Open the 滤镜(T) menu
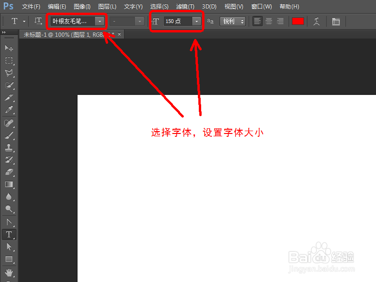The image size is (376, 282). [185, 7]
